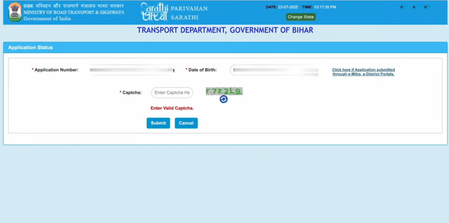Click Ministry of Road Transport & Highways text
The width and height of the screenshot is (449, 223).
(73, 12)
